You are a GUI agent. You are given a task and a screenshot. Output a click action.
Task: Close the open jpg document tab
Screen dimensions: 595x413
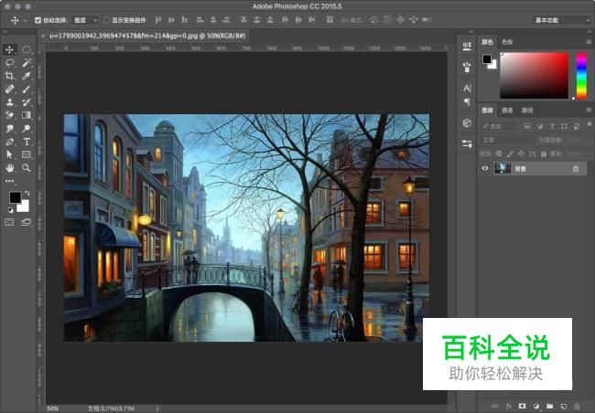(43, 36)
